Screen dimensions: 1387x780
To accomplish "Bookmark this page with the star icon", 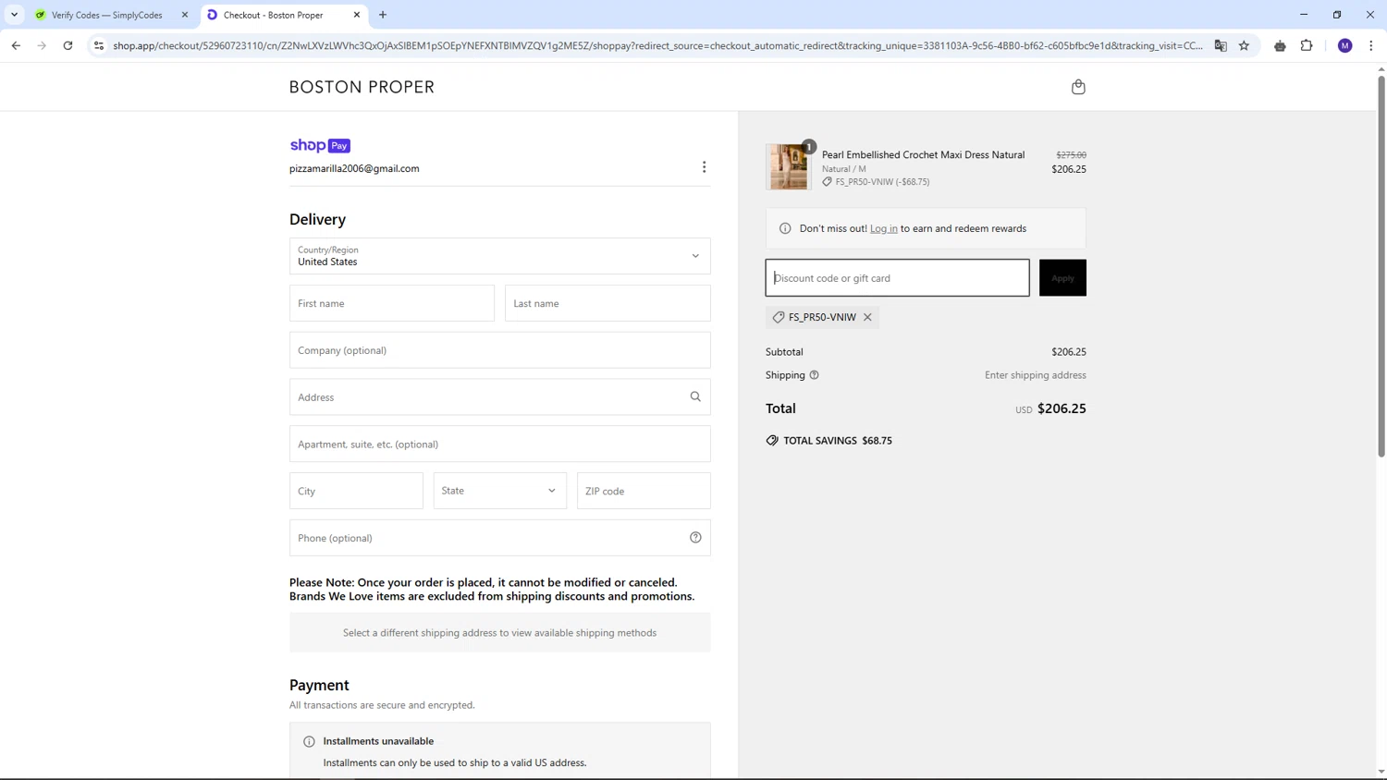I will tap(1244, 45).
